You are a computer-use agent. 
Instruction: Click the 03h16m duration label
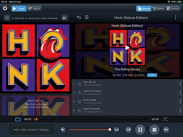[x=139, y=75]
